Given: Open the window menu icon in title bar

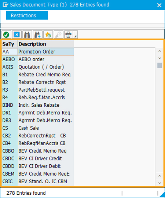Looking at the screenshot, I should tap(5, 5).
